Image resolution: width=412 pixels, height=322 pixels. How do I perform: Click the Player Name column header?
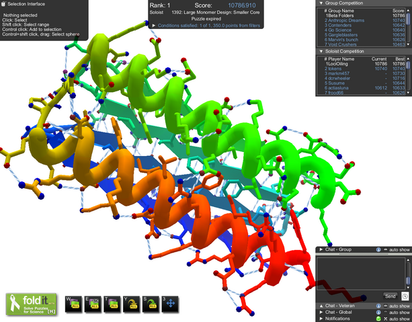[341, 59]
